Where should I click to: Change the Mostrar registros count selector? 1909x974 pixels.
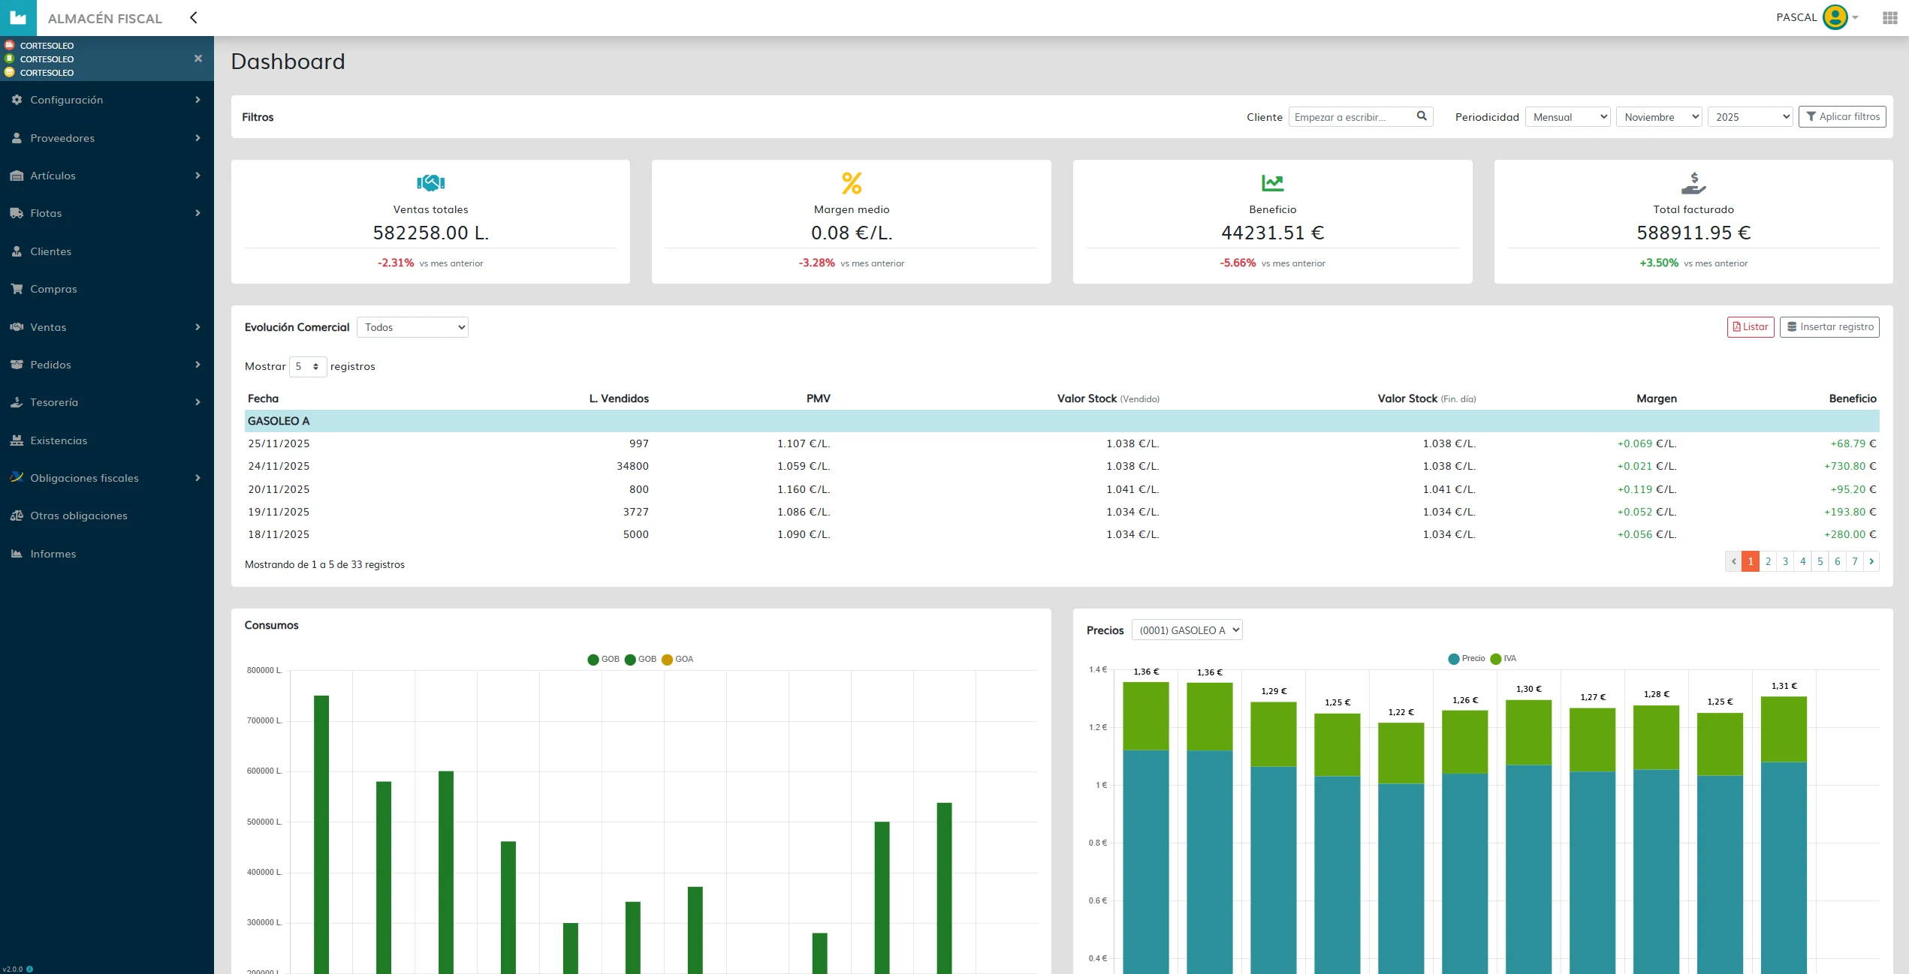(x=308, y=366)
